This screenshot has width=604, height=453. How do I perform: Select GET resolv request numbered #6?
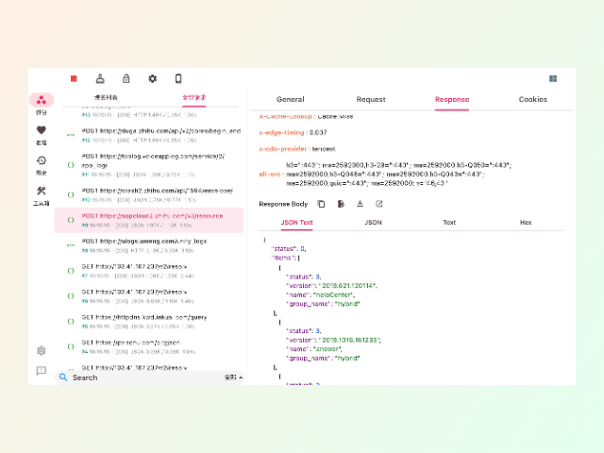149,296
